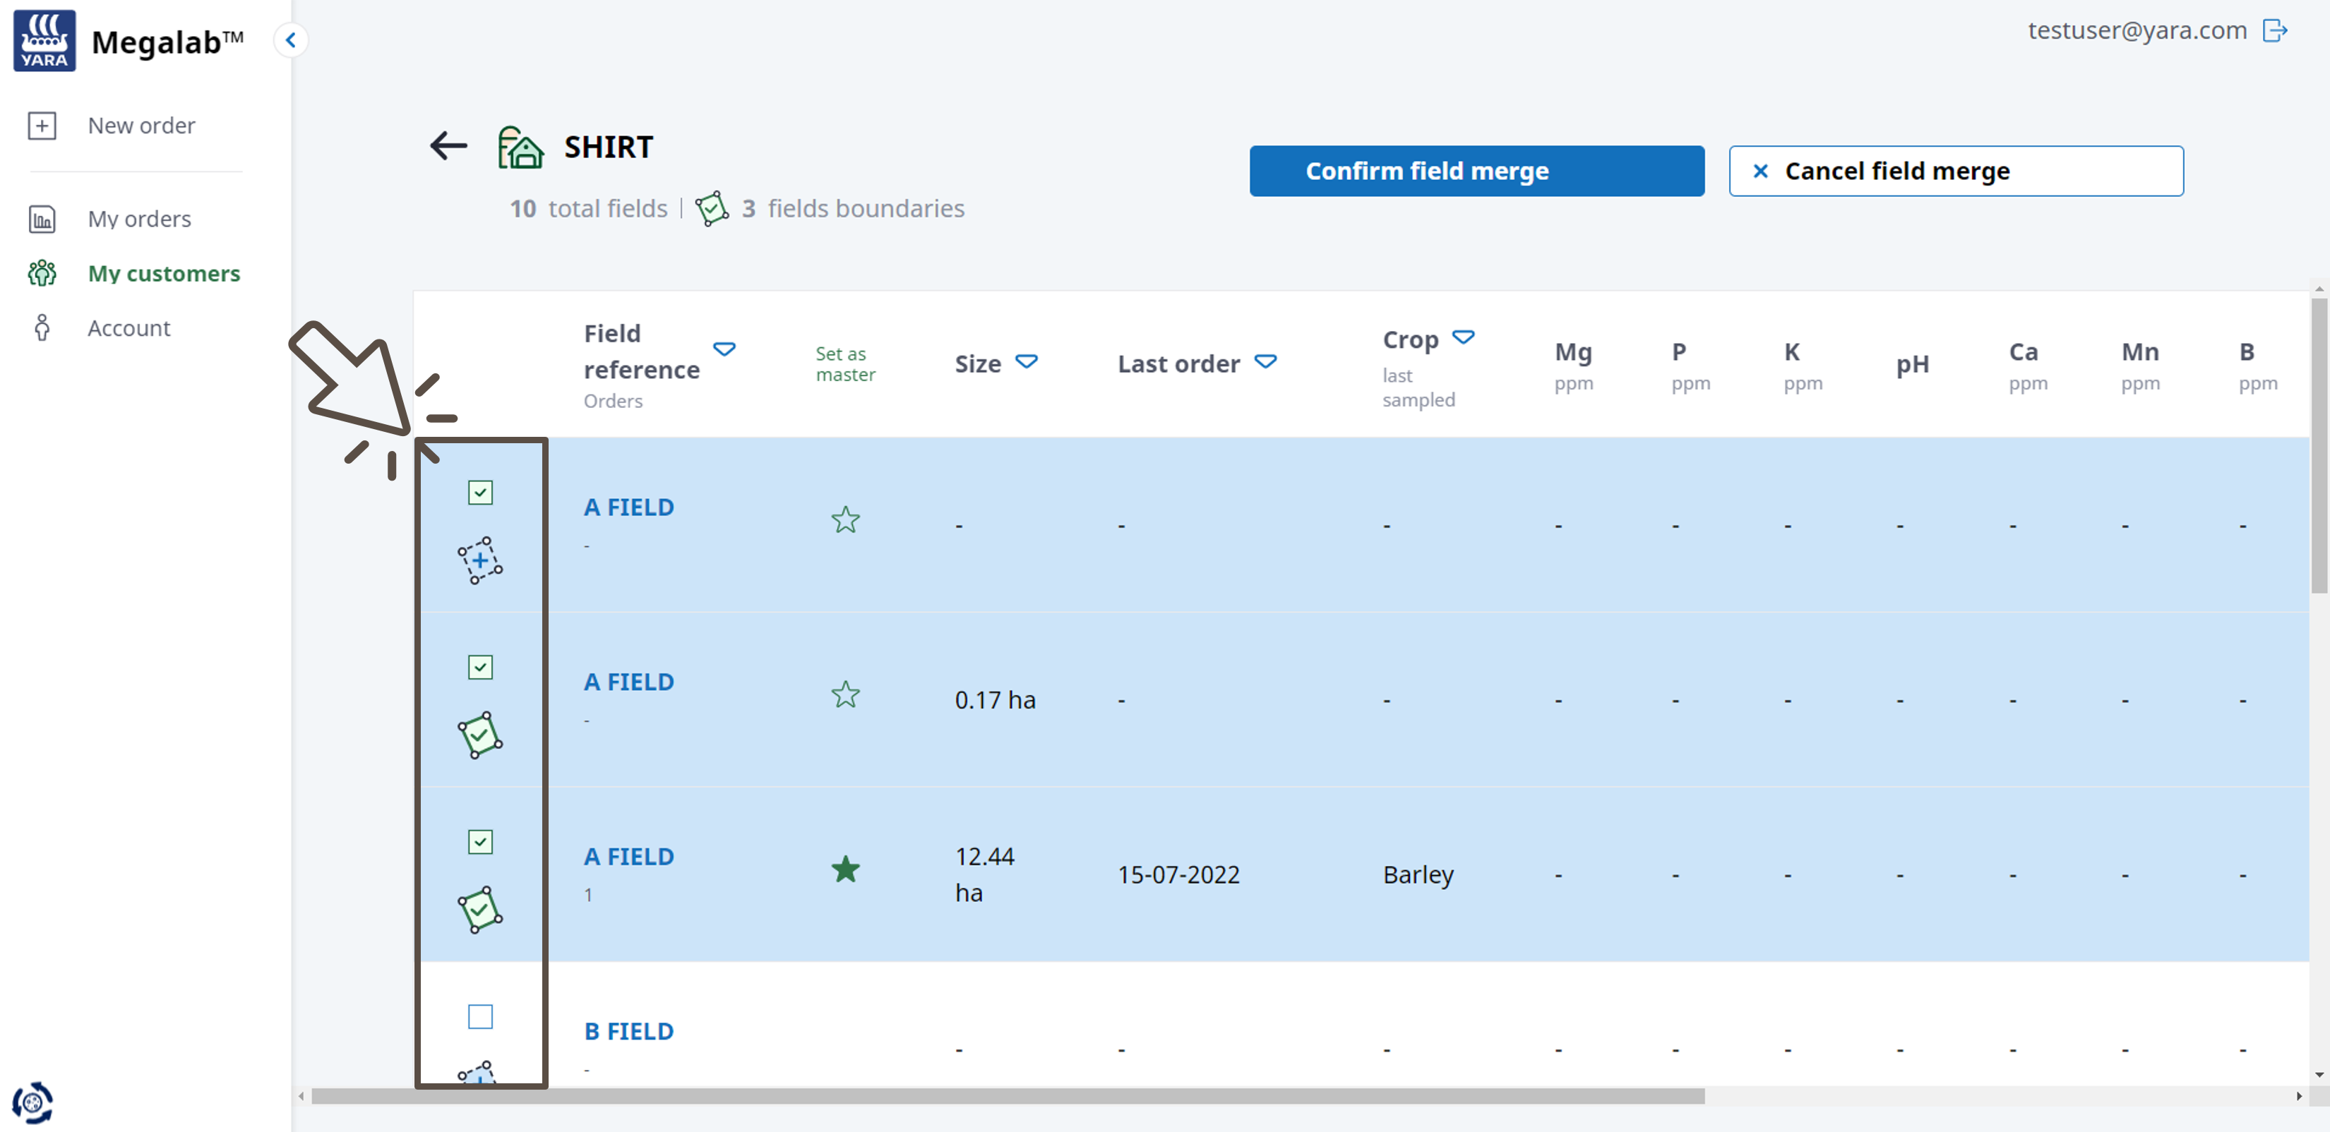Image resolution: width=2330 pixels, height=1132 pixels.
Task: Uncheck checkbox for 0.17 ha A FIELD
Action: click(479, 667)
